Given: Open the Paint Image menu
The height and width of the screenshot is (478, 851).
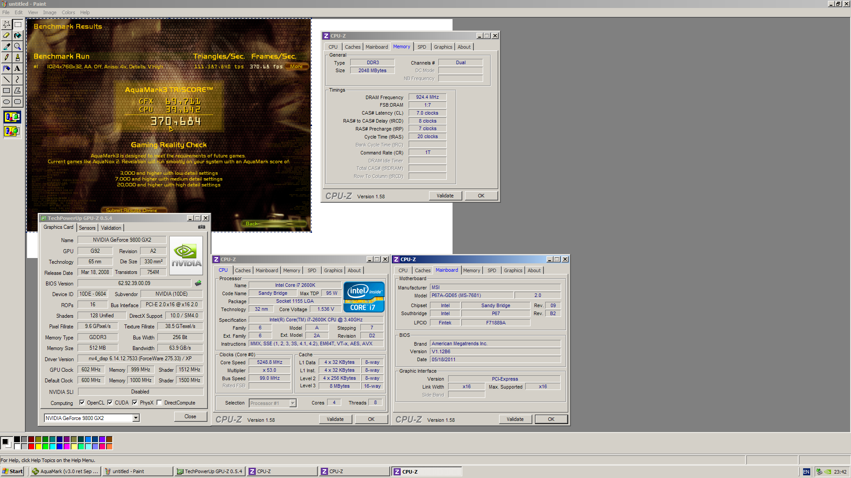Looking at the screenshot, I should (x=50, y=12).
